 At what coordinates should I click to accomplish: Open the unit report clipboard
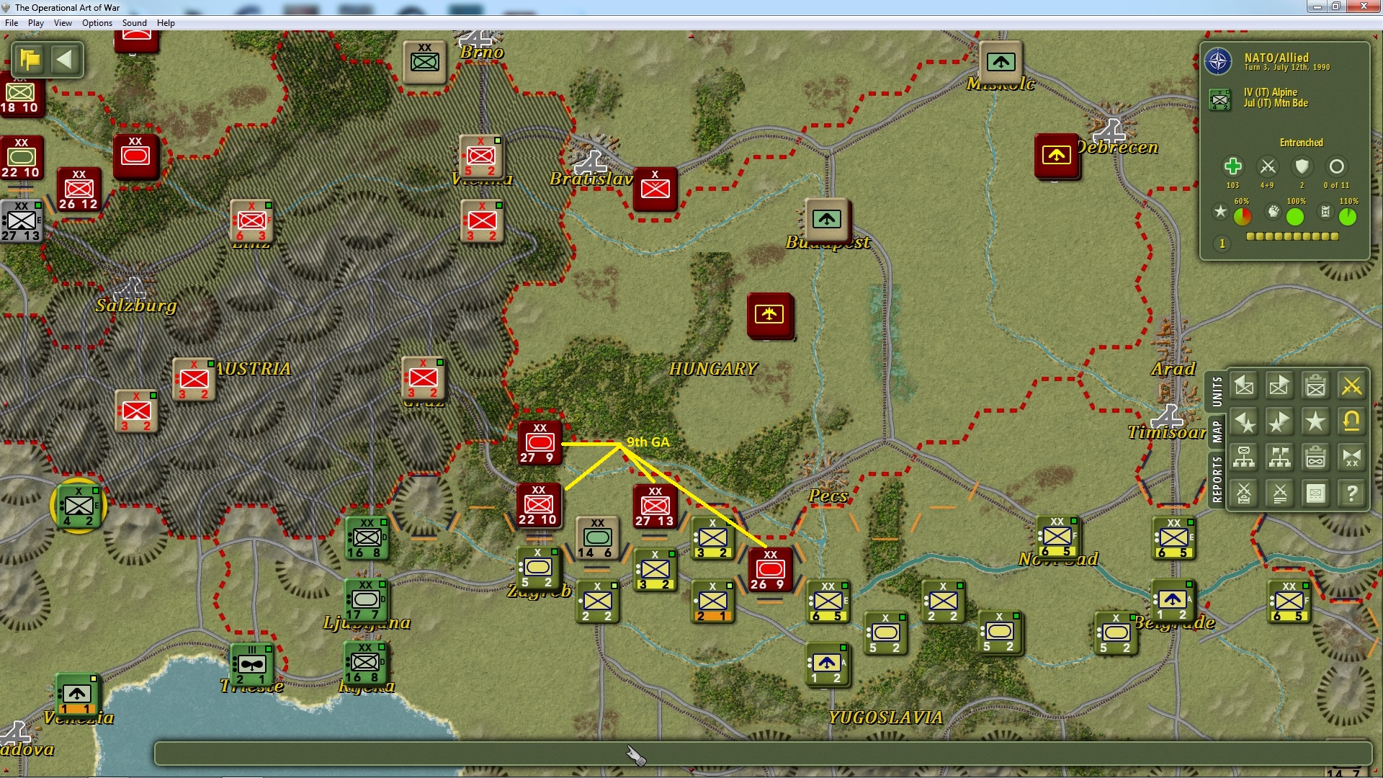1315,386
